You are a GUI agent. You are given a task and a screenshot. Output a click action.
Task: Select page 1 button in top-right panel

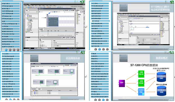coord(96,49)
